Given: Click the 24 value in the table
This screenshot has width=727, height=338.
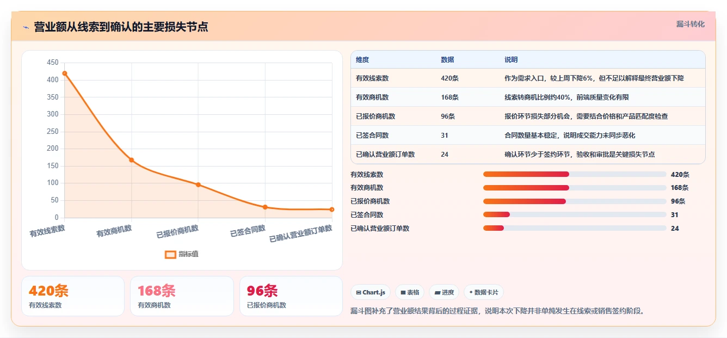Looking at the screenshot, I should click(x=445, y=155).
